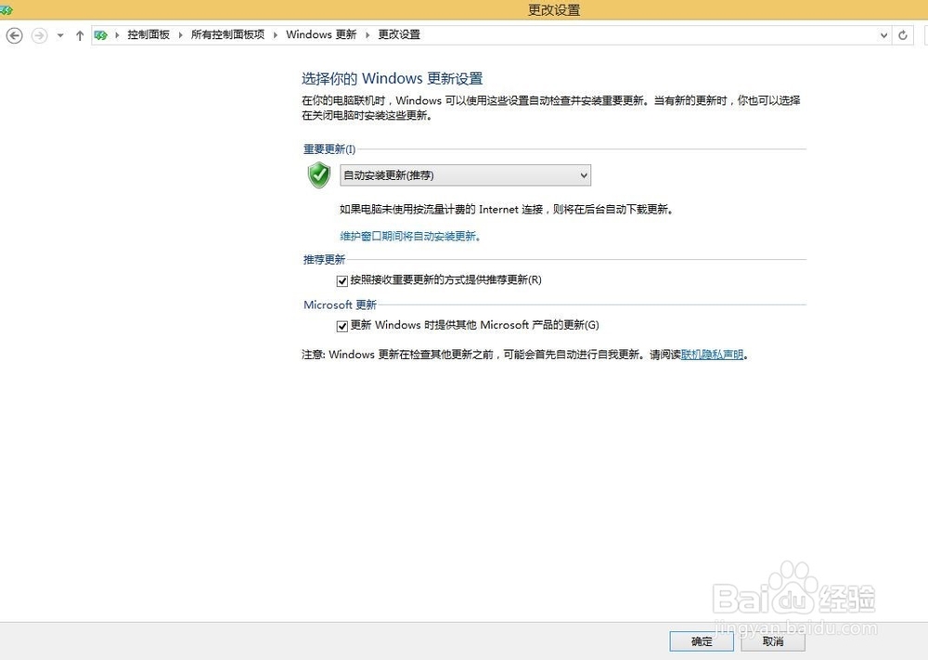The height and width of the screenshot is (660, 928).
Task: Click the Forward navigation arrow
Action: (39, 35)
